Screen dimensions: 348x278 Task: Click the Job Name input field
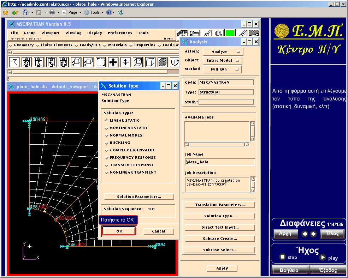(x=220, y=162)
